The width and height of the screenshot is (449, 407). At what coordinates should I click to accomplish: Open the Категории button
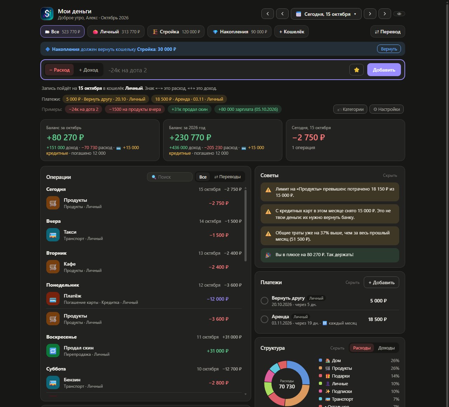[350, 109]
